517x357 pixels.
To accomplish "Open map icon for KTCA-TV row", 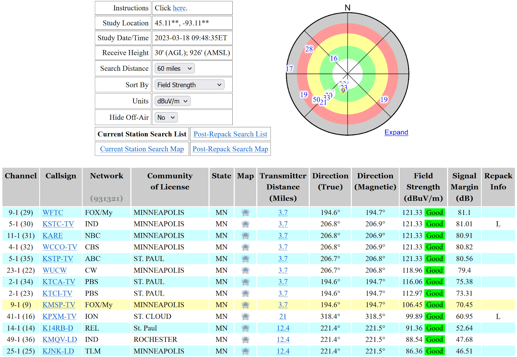I will pos(246,282).
